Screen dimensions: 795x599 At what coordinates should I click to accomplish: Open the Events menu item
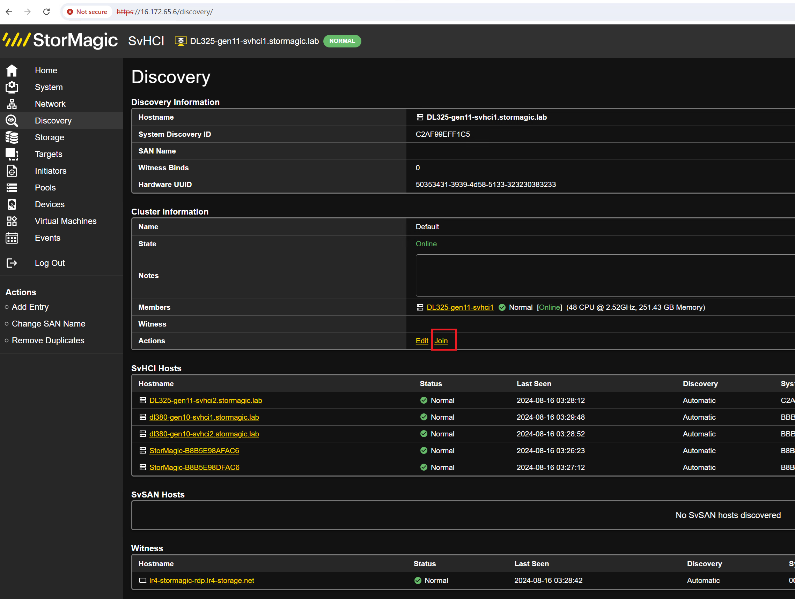pyautogui.click(x=47, y=238)
